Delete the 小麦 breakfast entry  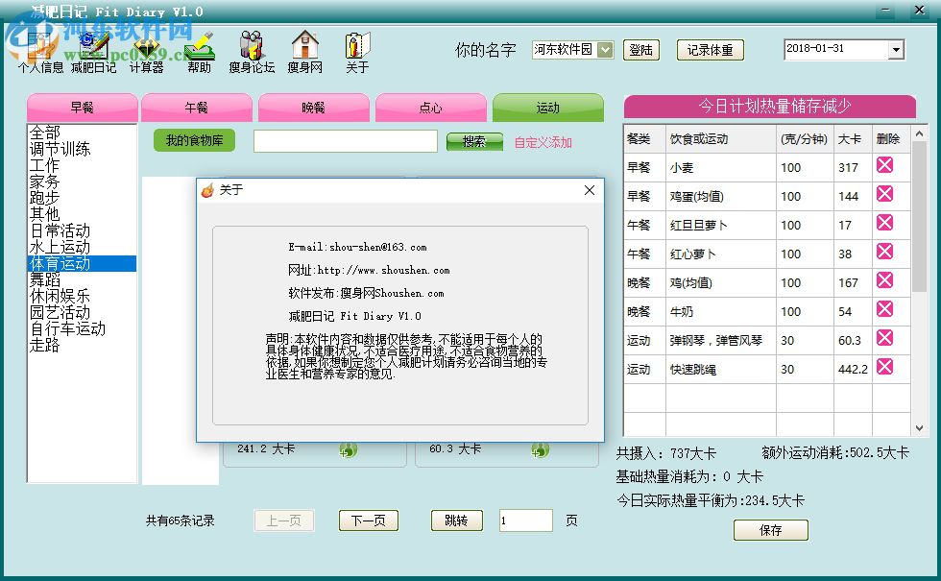(885, 166)
